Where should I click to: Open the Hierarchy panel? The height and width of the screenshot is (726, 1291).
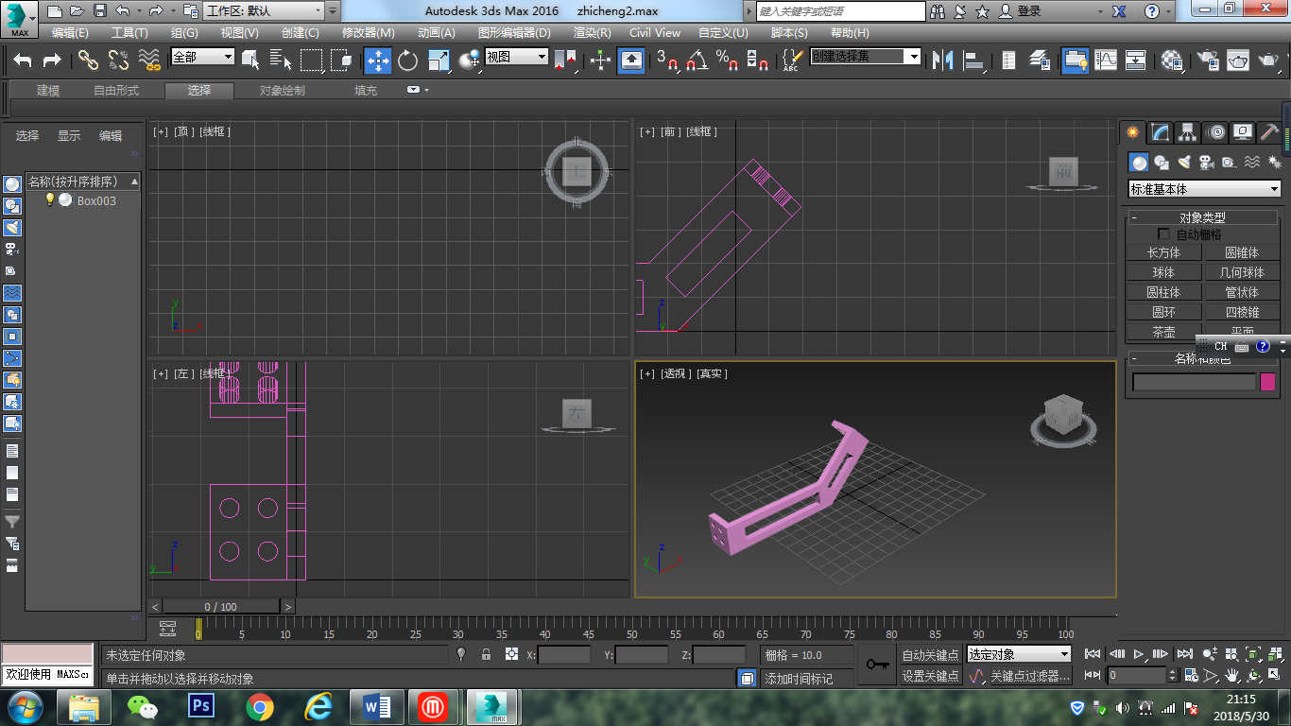(1187, 132)
